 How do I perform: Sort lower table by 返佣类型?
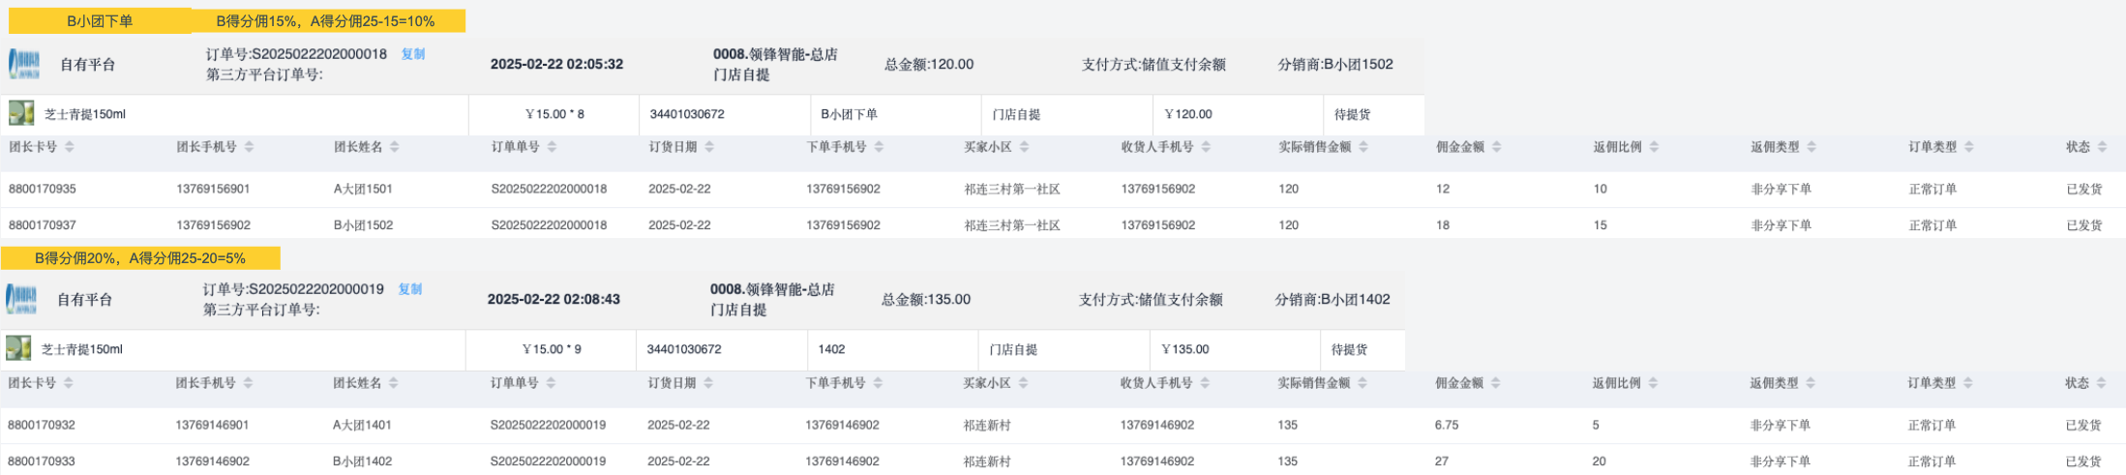(1811, 383)
